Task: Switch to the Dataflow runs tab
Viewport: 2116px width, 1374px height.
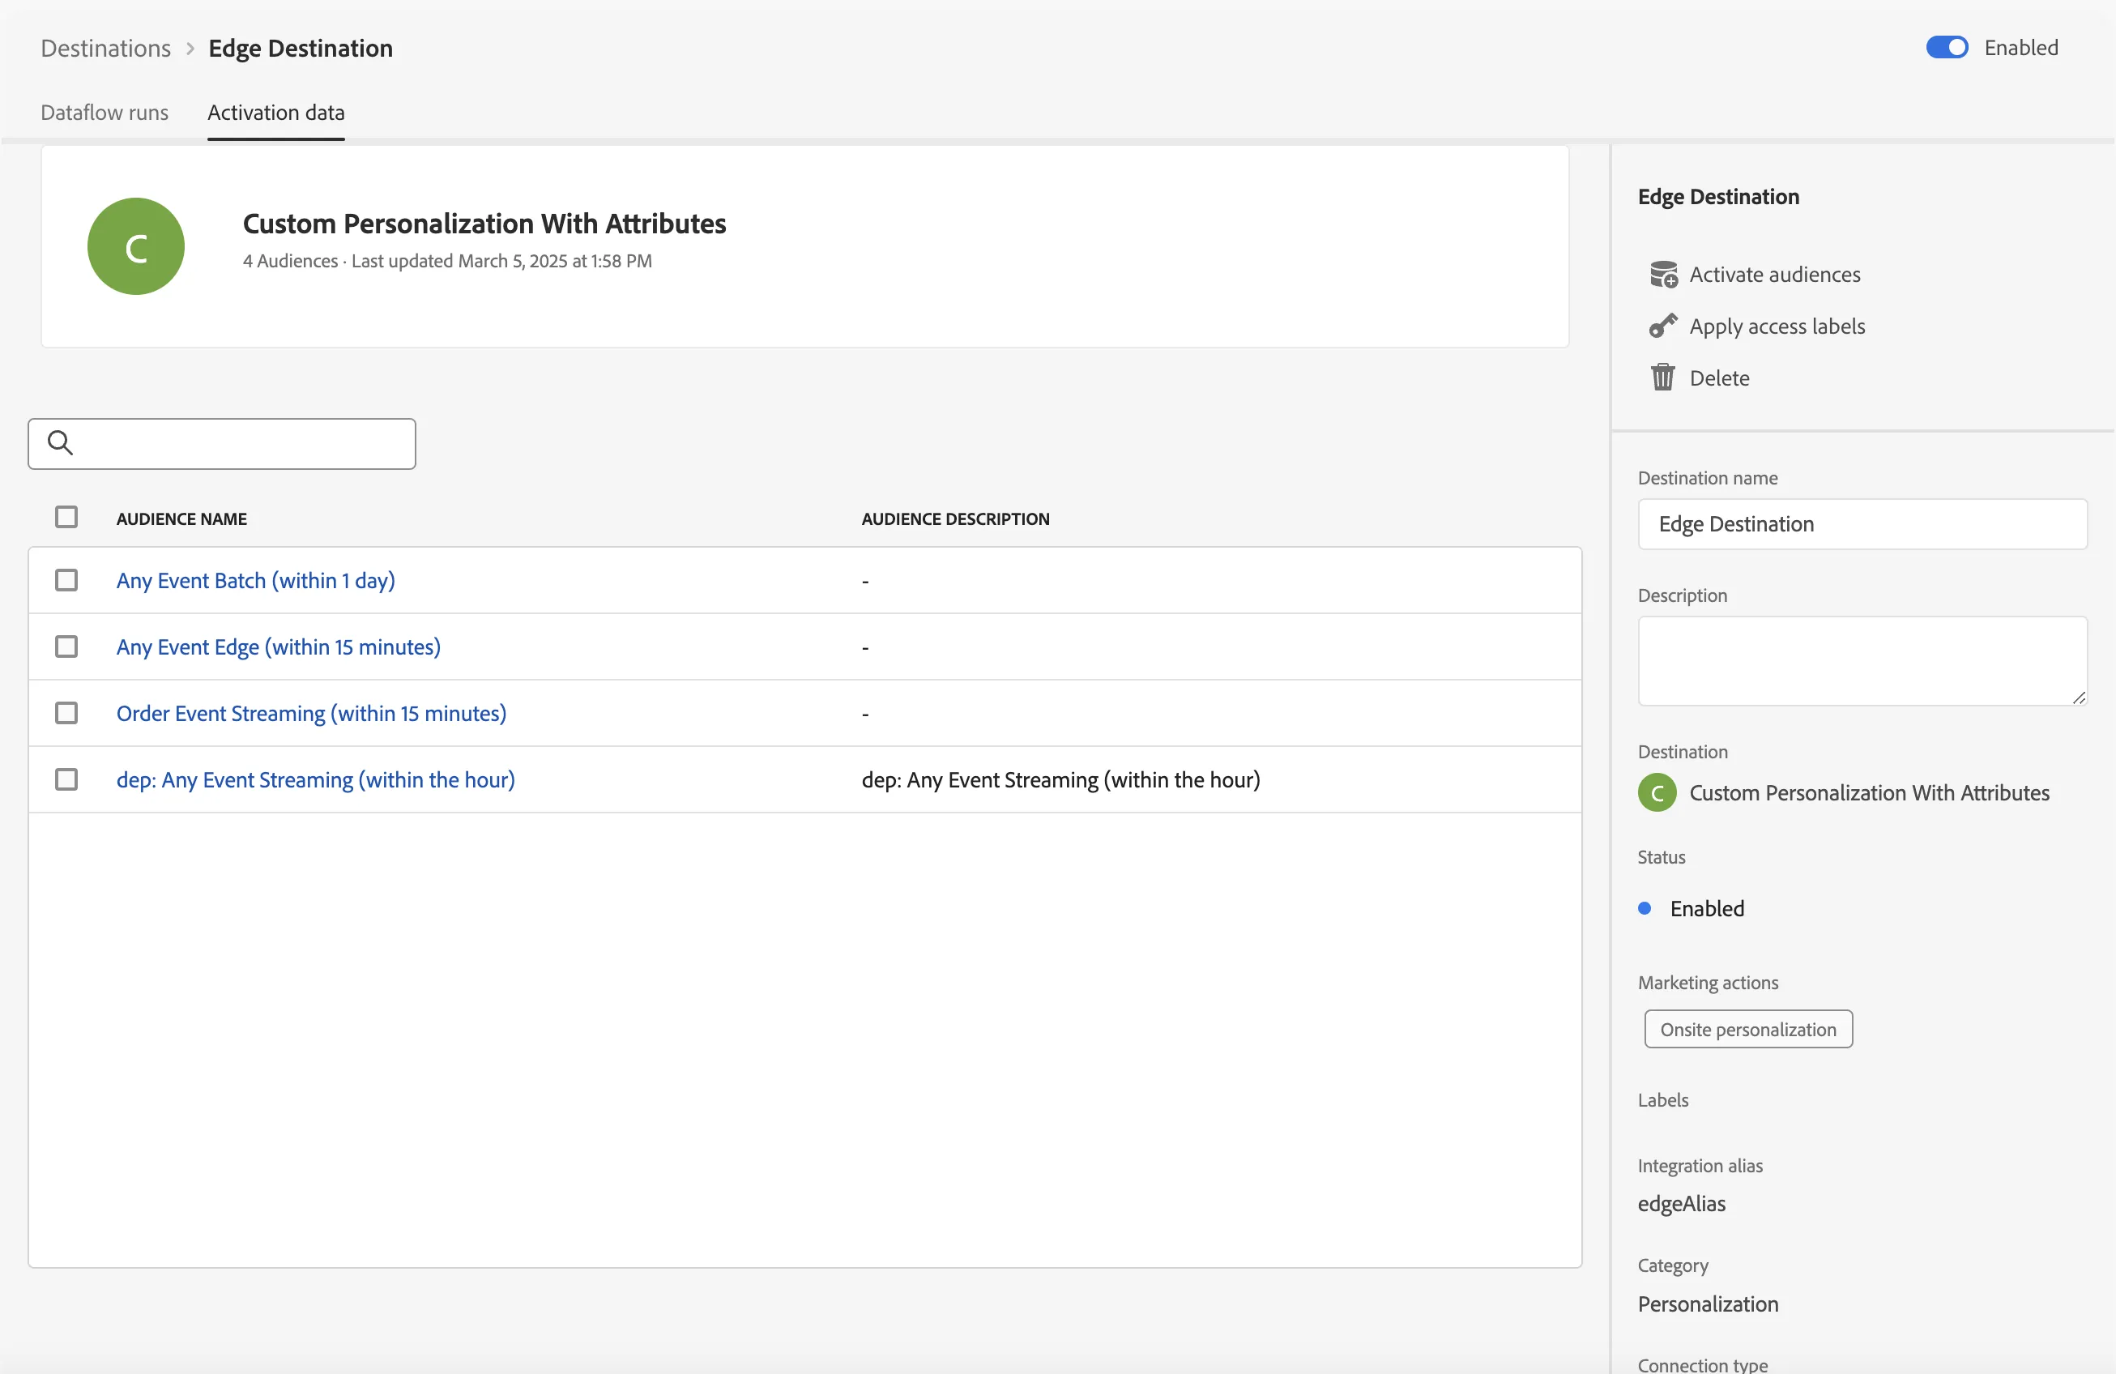Action: (x=105, y=113)
